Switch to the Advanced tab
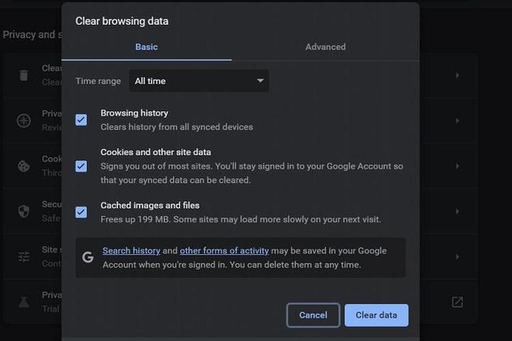 coord(325,47)
